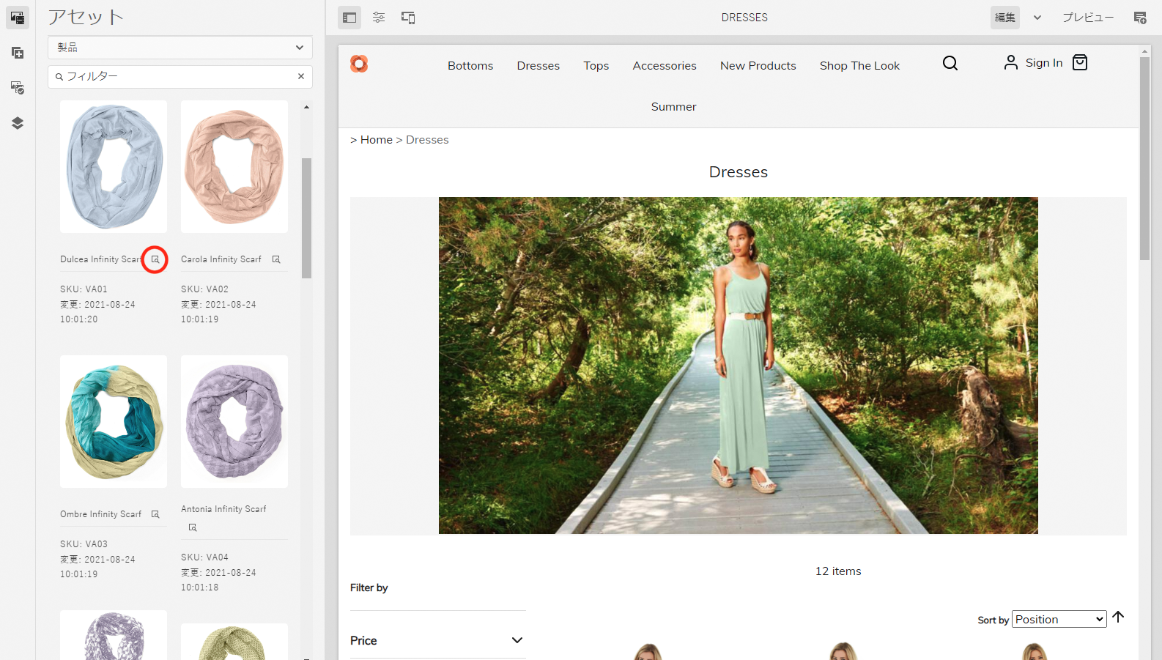Click the Antonia Infinity Scarf name
The height and width of the screenshot is (660, 1162).
[x=223, y=509]
